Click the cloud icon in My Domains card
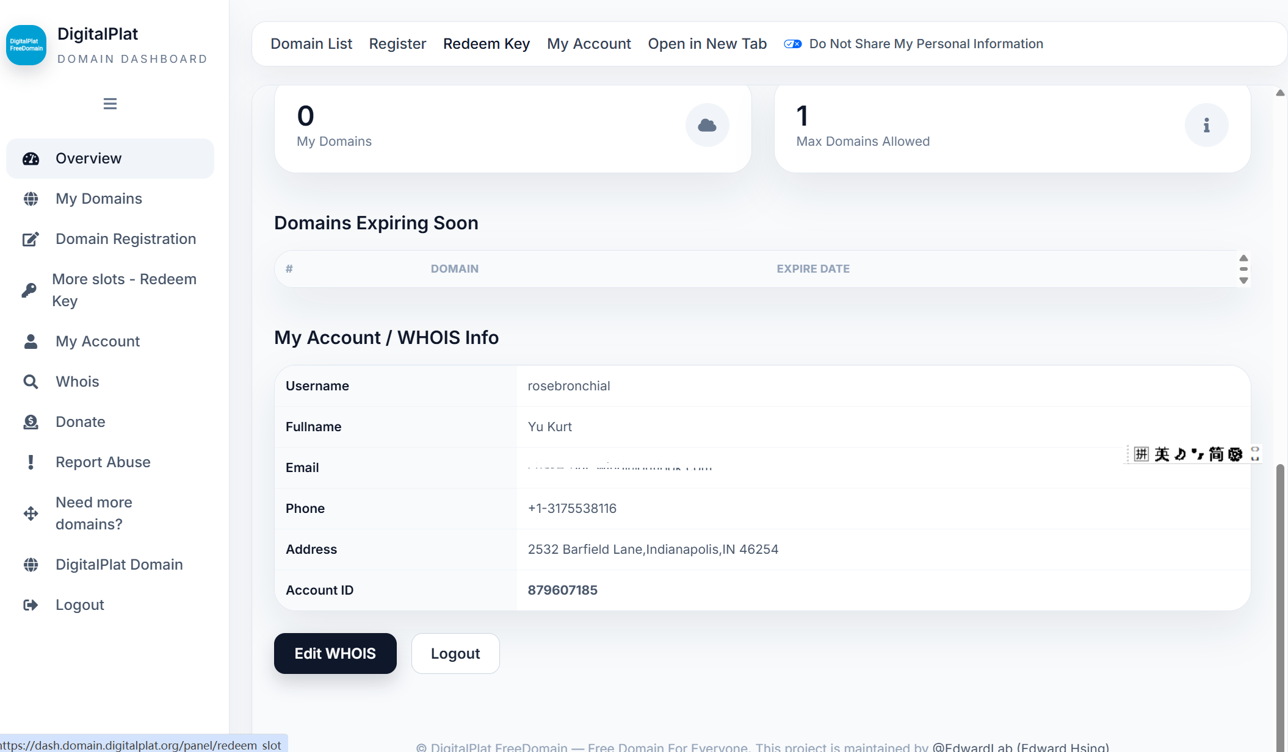This screenshot has height=752, width=1288. pos(707,125)
